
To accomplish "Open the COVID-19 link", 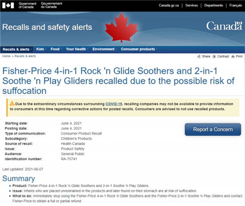I will click(x=114, y=104).
